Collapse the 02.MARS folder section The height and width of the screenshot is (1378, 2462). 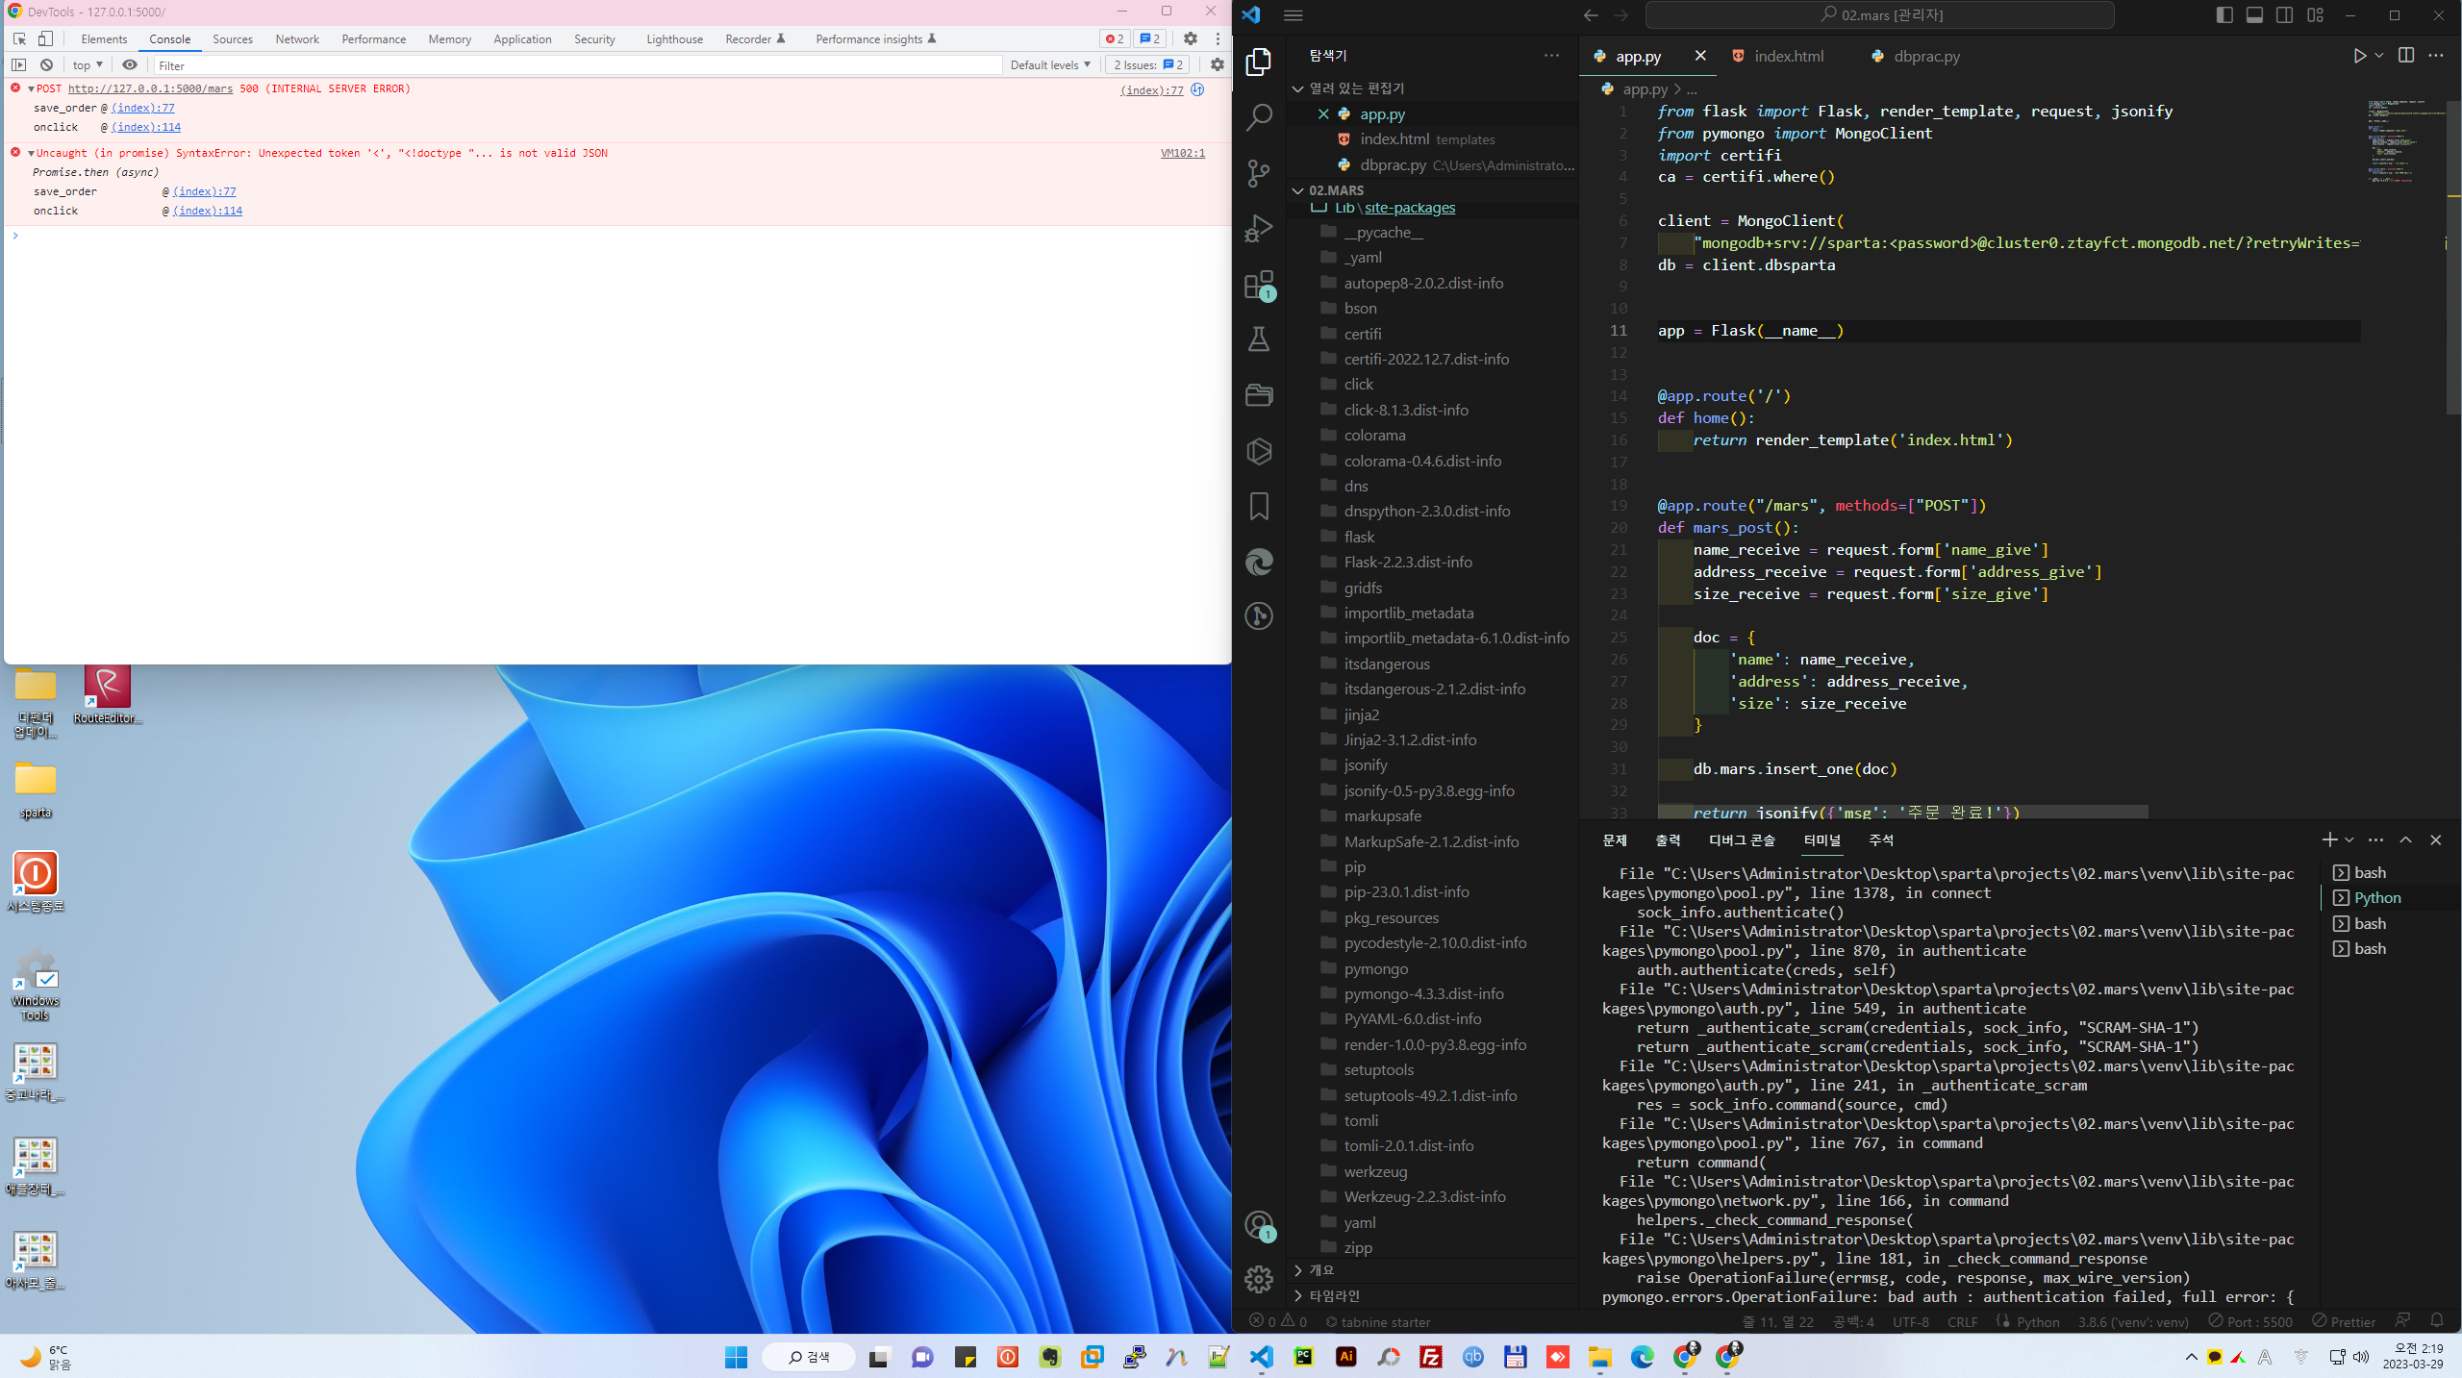coord(1298,190)
